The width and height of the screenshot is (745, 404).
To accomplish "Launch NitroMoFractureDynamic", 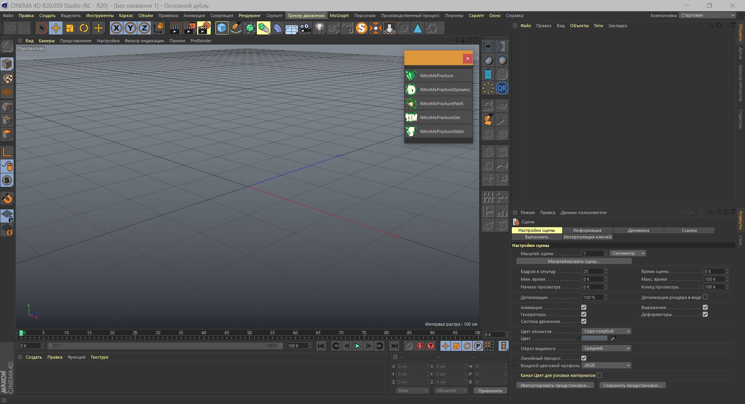I will pyautogui.click(x=438, y=90).
